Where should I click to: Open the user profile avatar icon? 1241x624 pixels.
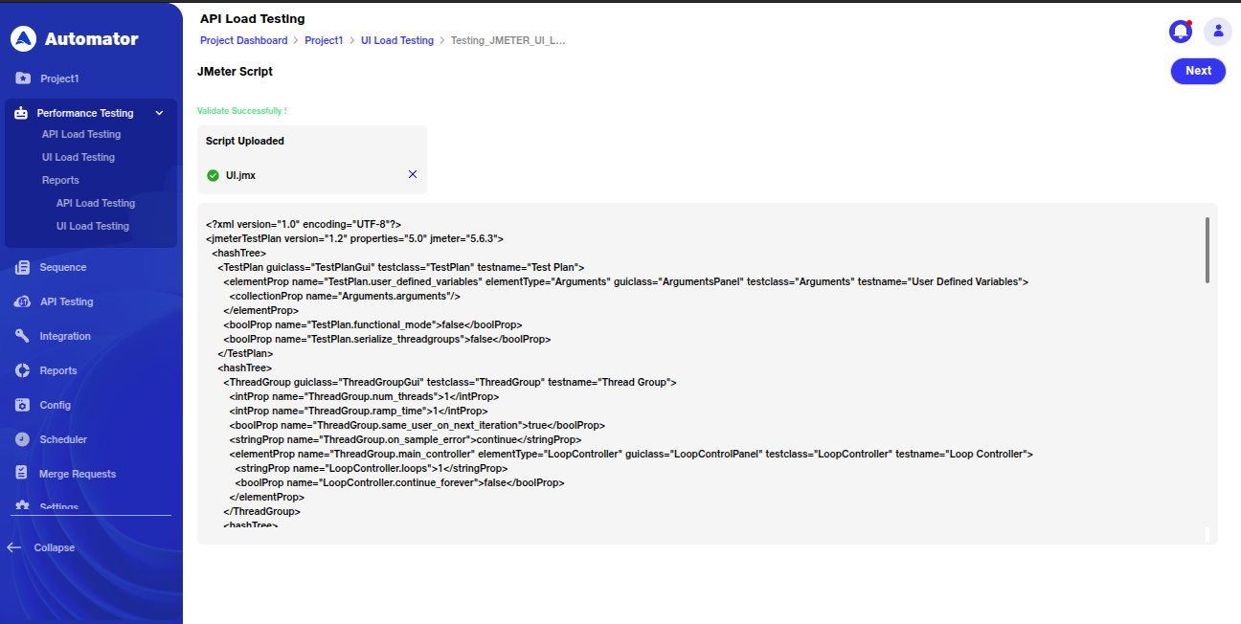[1218, 31]
